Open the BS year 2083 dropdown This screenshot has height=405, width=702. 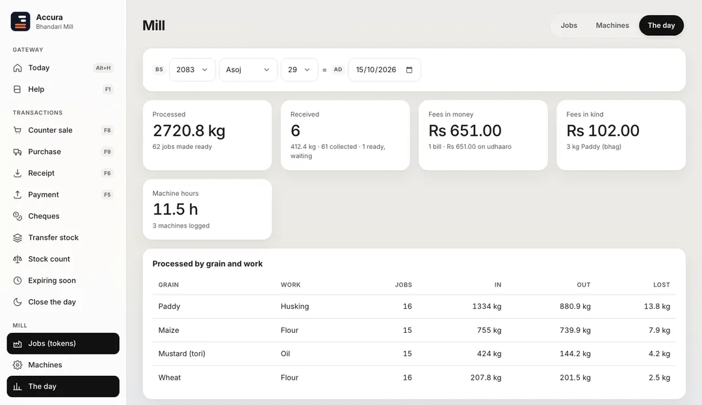coord(192,70)
